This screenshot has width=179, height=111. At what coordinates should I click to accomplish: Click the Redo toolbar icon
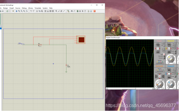[33, 11]
